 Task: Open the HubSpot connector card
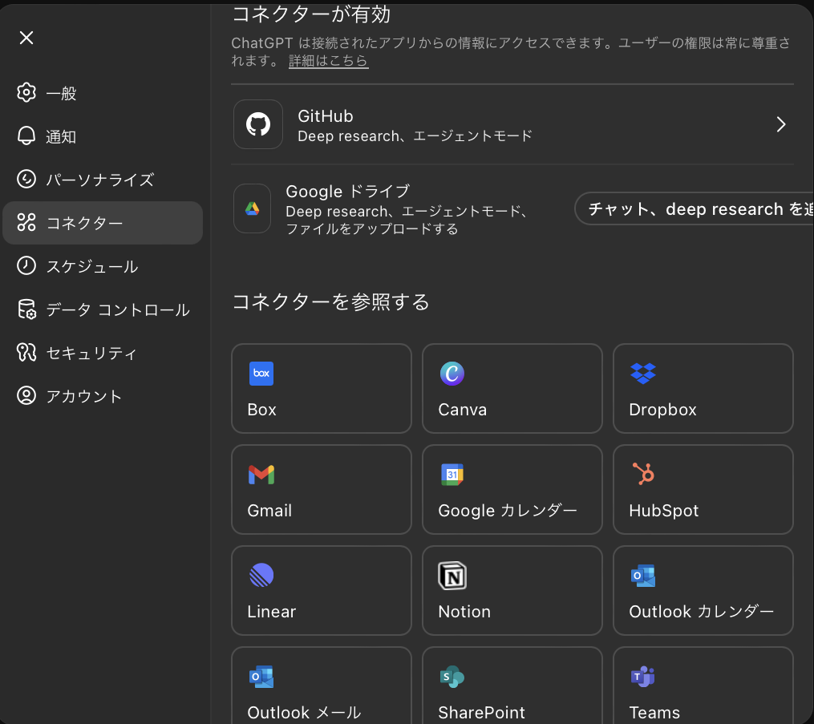(703, 489)
